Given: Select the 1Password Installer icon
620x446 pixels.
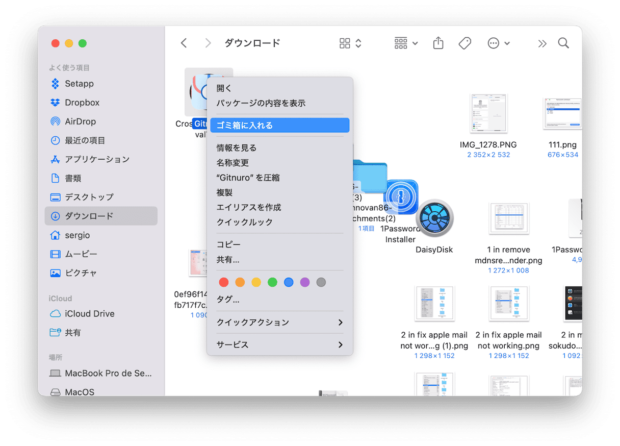Looking at the screenshot, I should pyautogui.click(x=401, y=198).
